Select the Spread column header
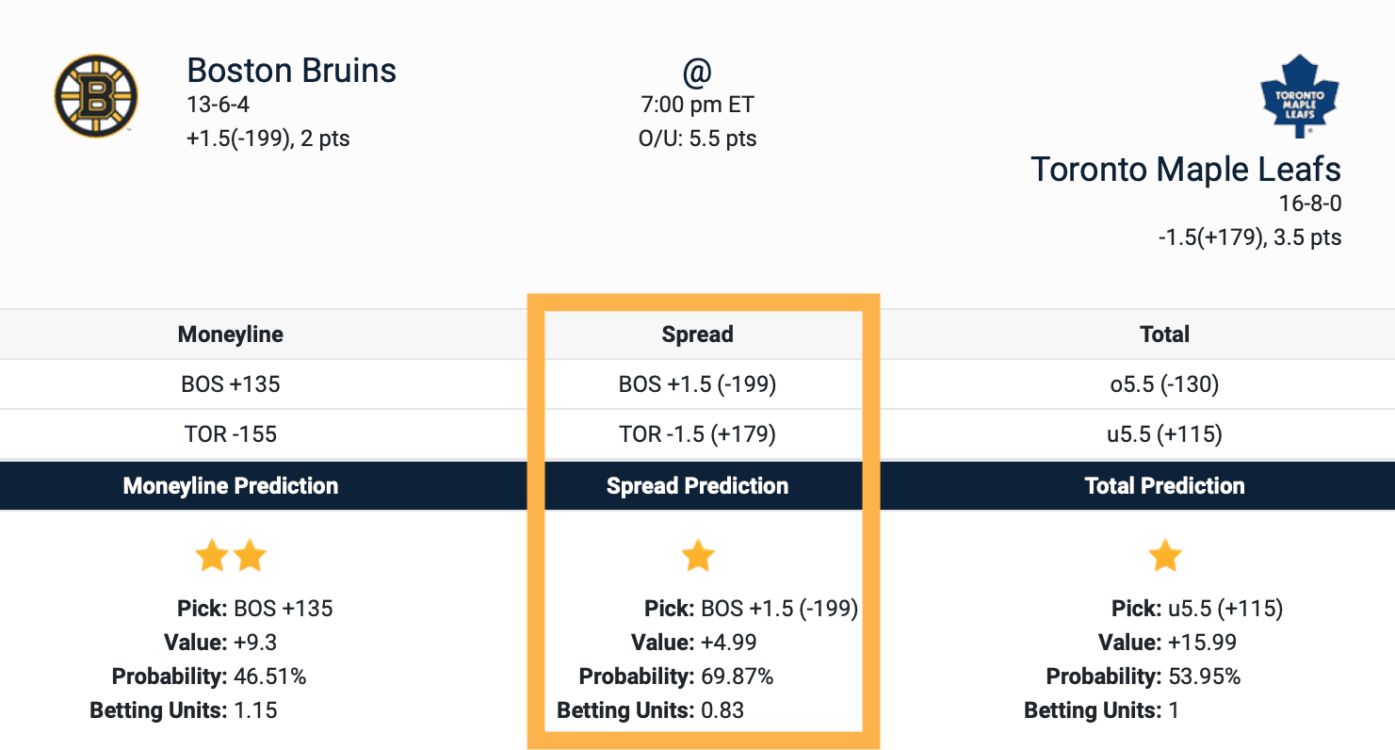This screenshot has height=750, width=1395. click(697, 334)
